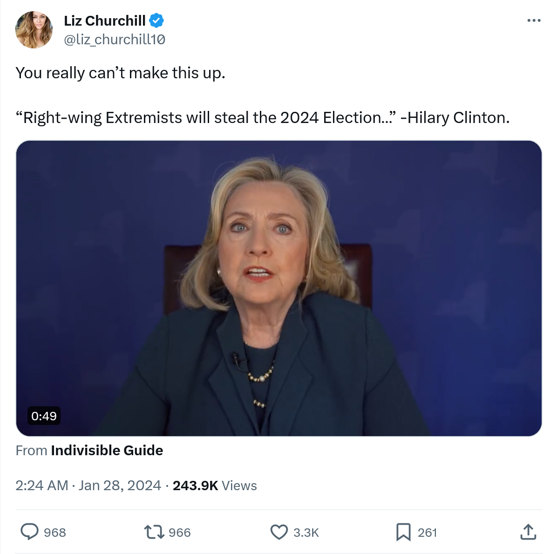Click the reply speech bubble icon
The height and width of the screenshot is (554, 557).
coord(29,532)
